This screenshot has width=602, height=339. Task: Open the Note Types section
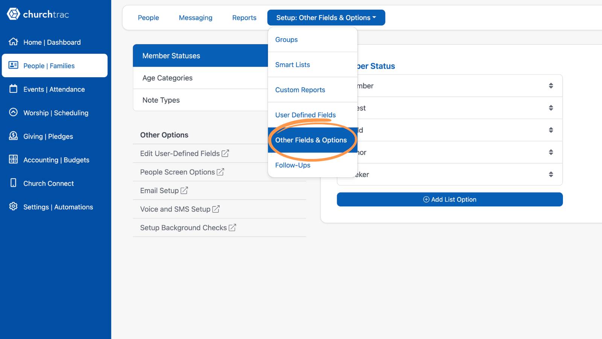(201, 100)
